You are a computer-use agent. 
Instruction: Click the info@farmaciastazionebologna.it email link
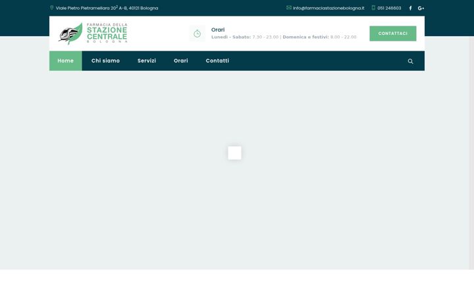[x=329, y=8]
